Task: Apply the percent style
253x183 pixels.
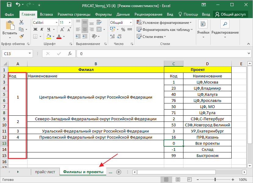Action: coord(123,29)
